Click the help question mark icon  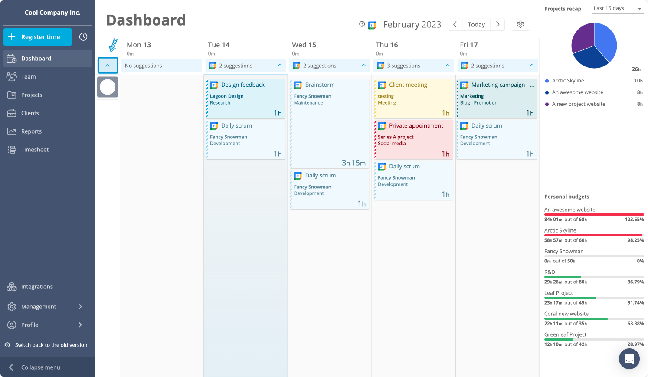[x=362, y=24]
